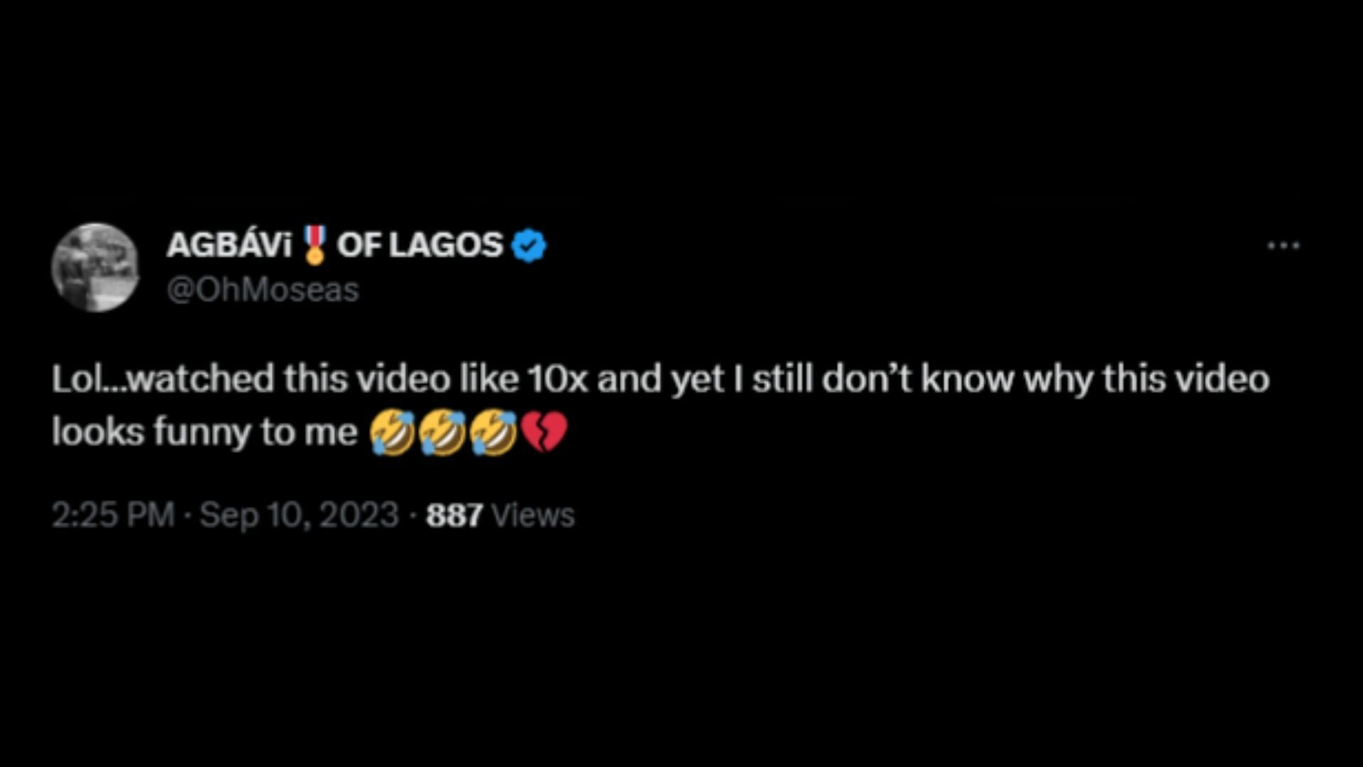1363x767 pixels.
Task: Click the 887 view count number
Action: (x=454, y=516)
